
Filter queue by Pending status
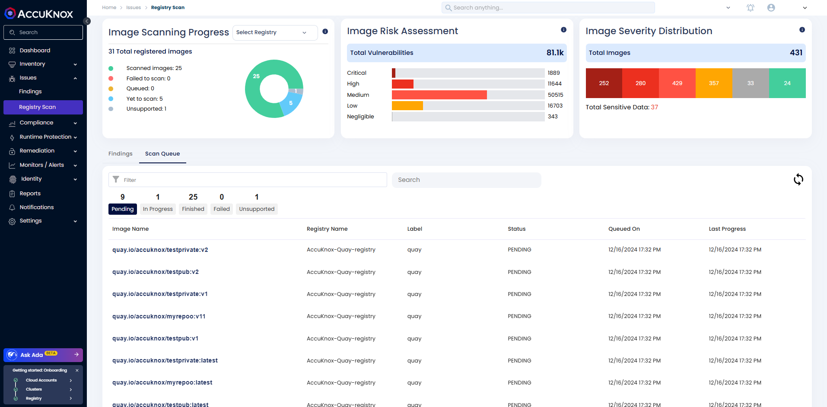[123, 209]
